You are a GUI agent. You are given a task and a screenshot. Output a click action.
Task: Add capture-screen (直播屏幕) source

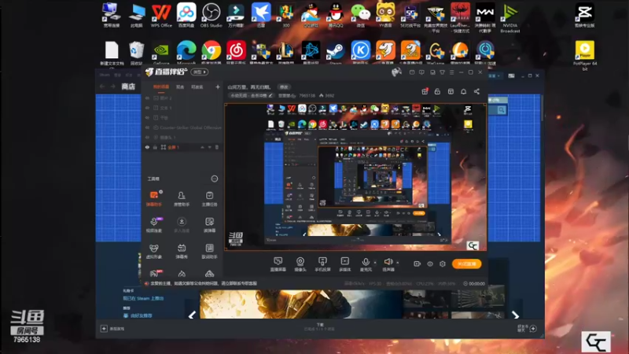click(x=278, y=264)
